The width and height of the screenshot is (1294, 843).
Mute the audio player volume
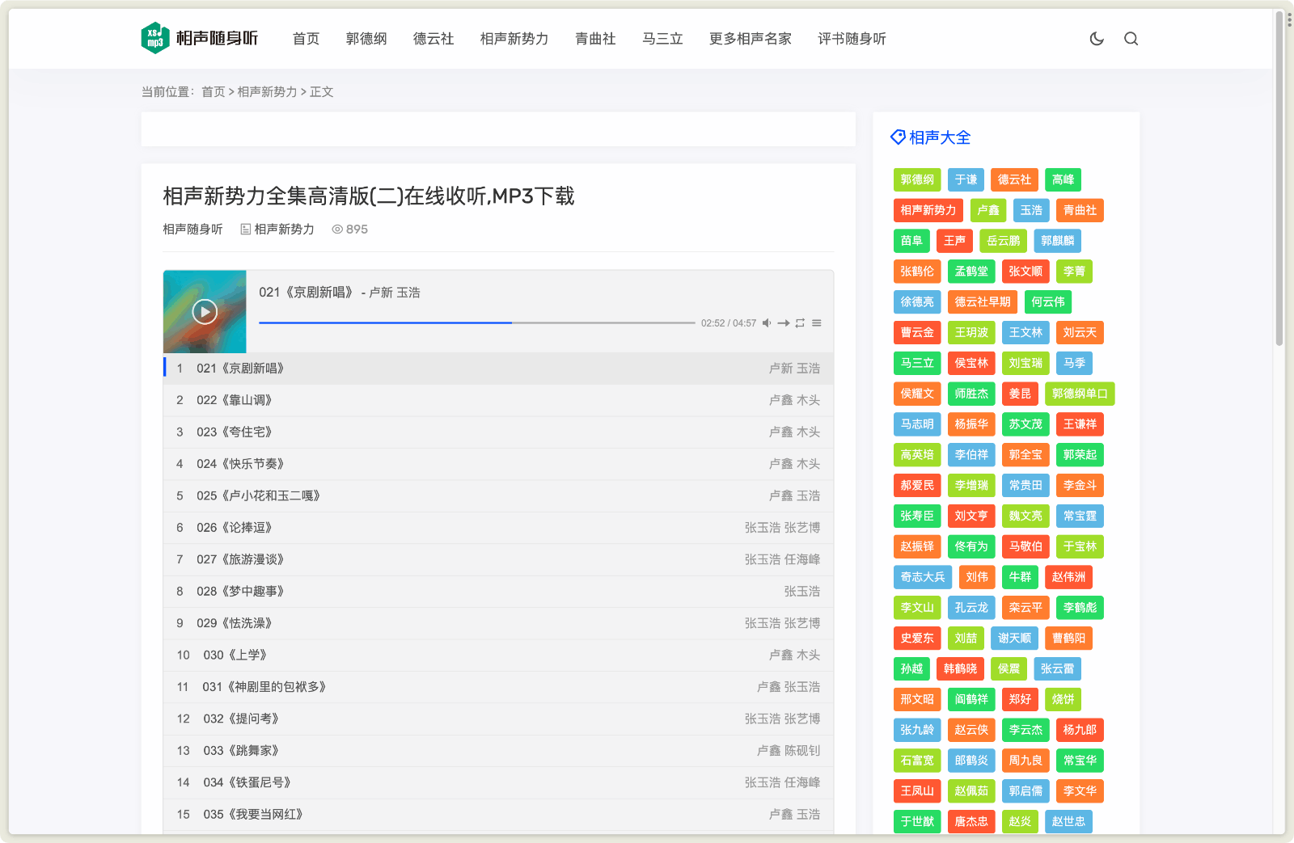click(x=766, y=323)
